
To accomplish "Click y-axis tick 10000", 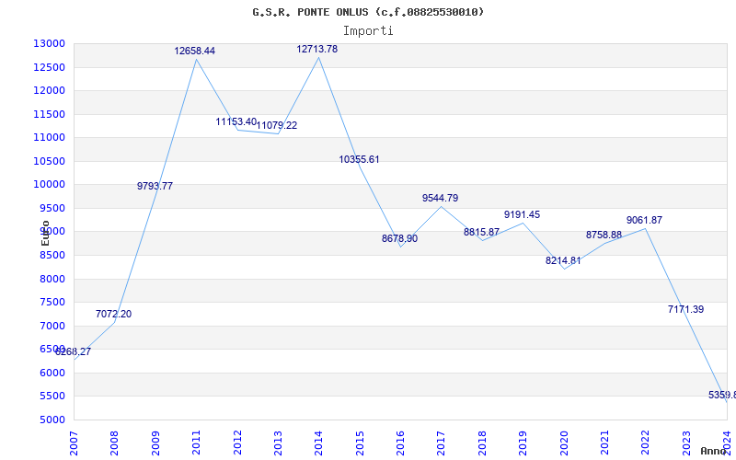I will (x=50, y=185).
